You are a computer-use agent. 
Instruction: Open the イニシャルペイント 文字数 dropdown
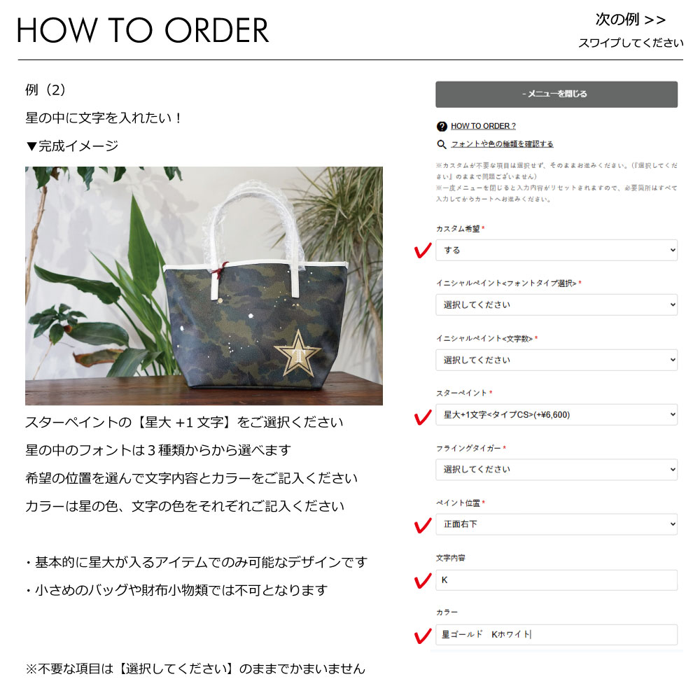tap(556, 360)
